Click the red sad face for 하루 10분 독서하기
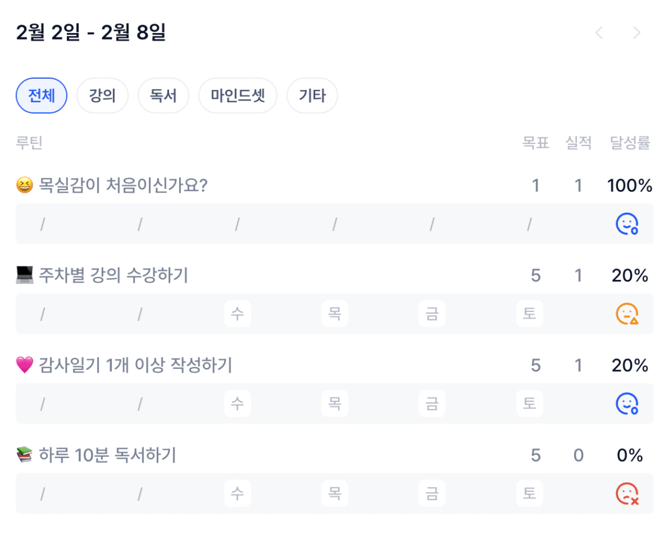The width and height of the screenshot is (664, 535). [x=627, y=494]
